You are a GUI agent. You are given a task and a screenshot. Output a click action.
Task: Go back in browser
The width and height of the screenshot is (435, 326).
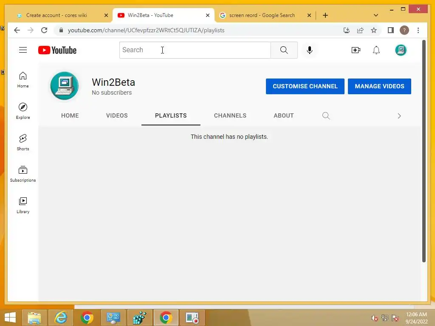tap(17, 30)
